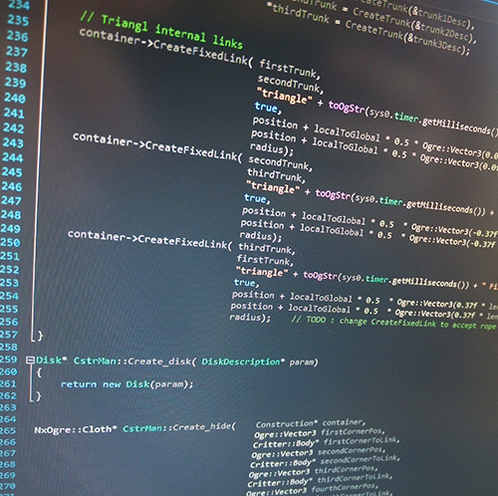498x496 pixels.
Task: Click the TODO comment about CreateFixedLink
Action: (393, 323)
